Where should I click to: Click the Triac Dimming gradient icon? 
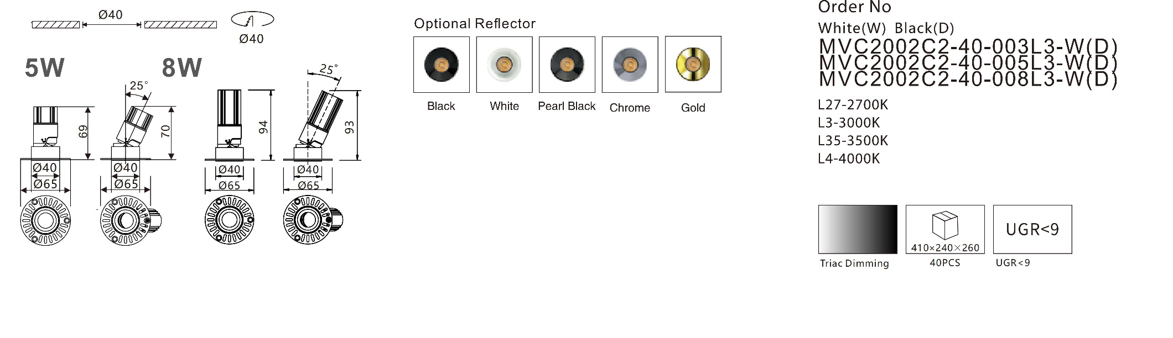coord(858,229)
